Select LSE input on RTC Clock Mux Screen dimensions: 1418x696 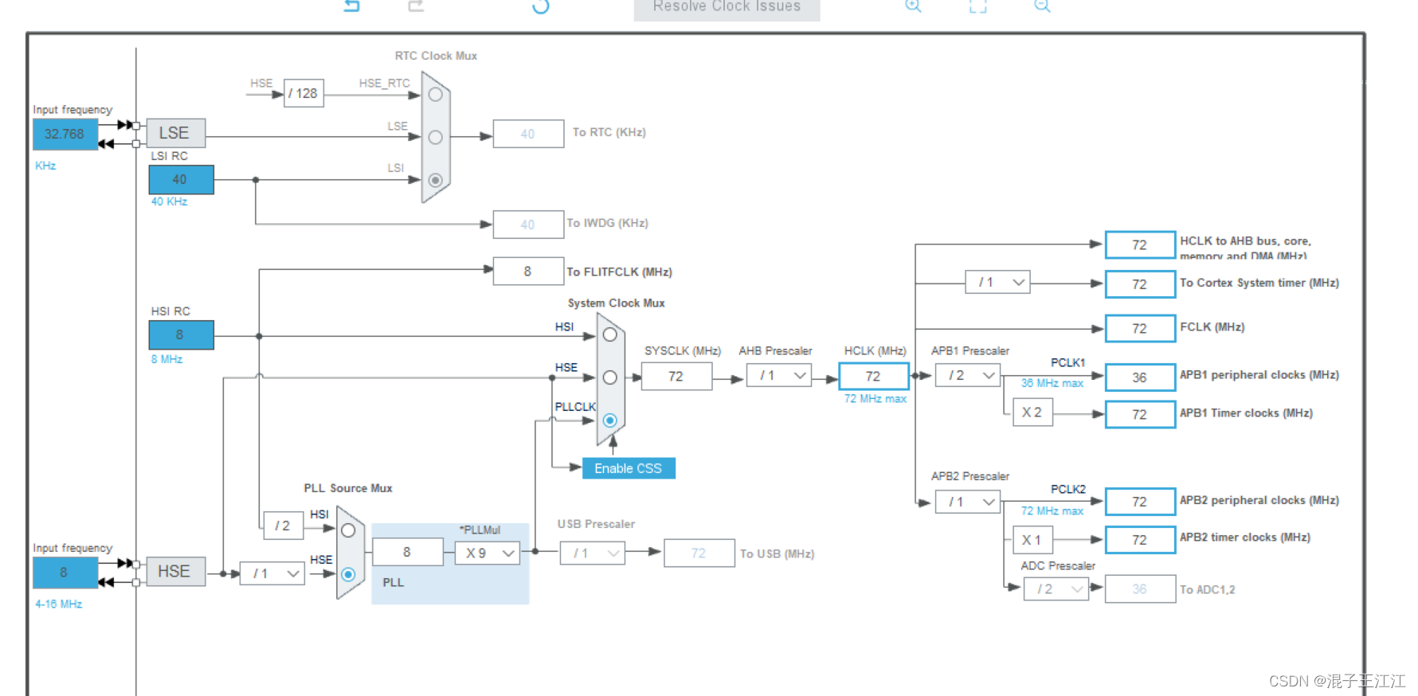[435, 138]
